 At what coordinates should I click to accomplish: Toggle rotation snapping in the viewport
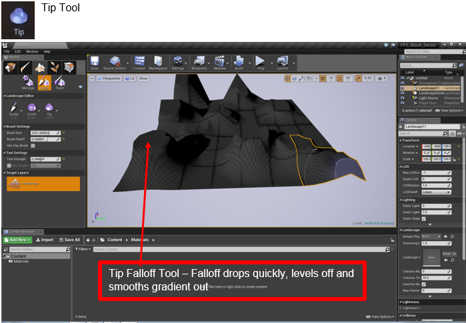pyautogui.click(x=339, y=79)
